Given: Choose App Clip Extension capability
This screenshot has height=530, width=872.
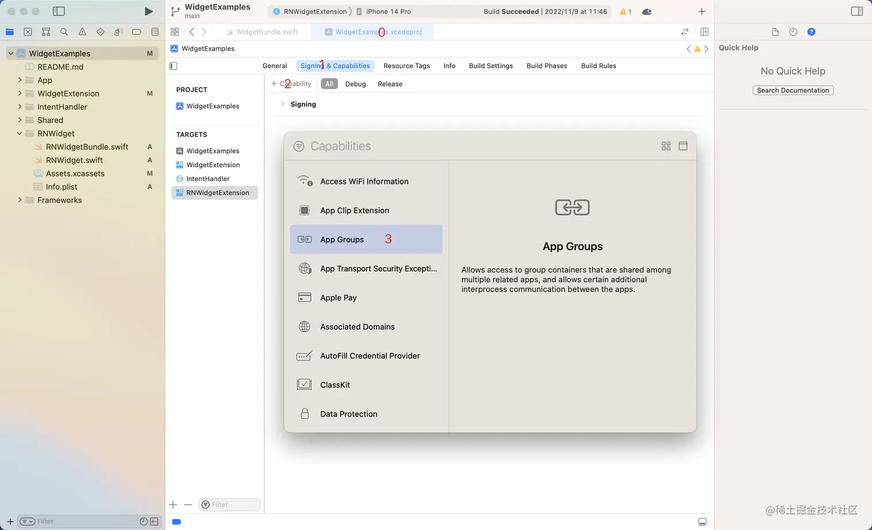Looking at the screenshot, I should [366, 211].
